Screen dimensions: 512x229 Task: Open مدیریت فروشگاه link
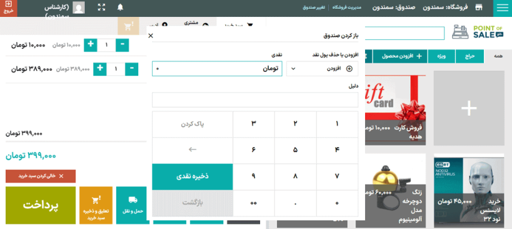[347, 8]
